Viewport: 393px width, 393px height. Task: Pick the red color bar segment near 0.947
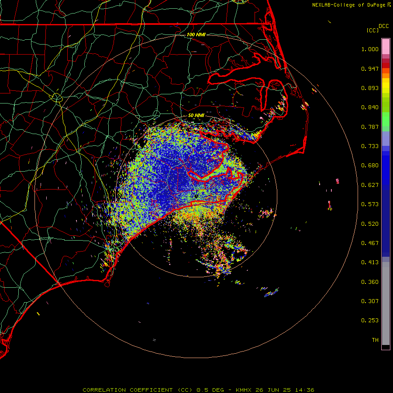386,65
